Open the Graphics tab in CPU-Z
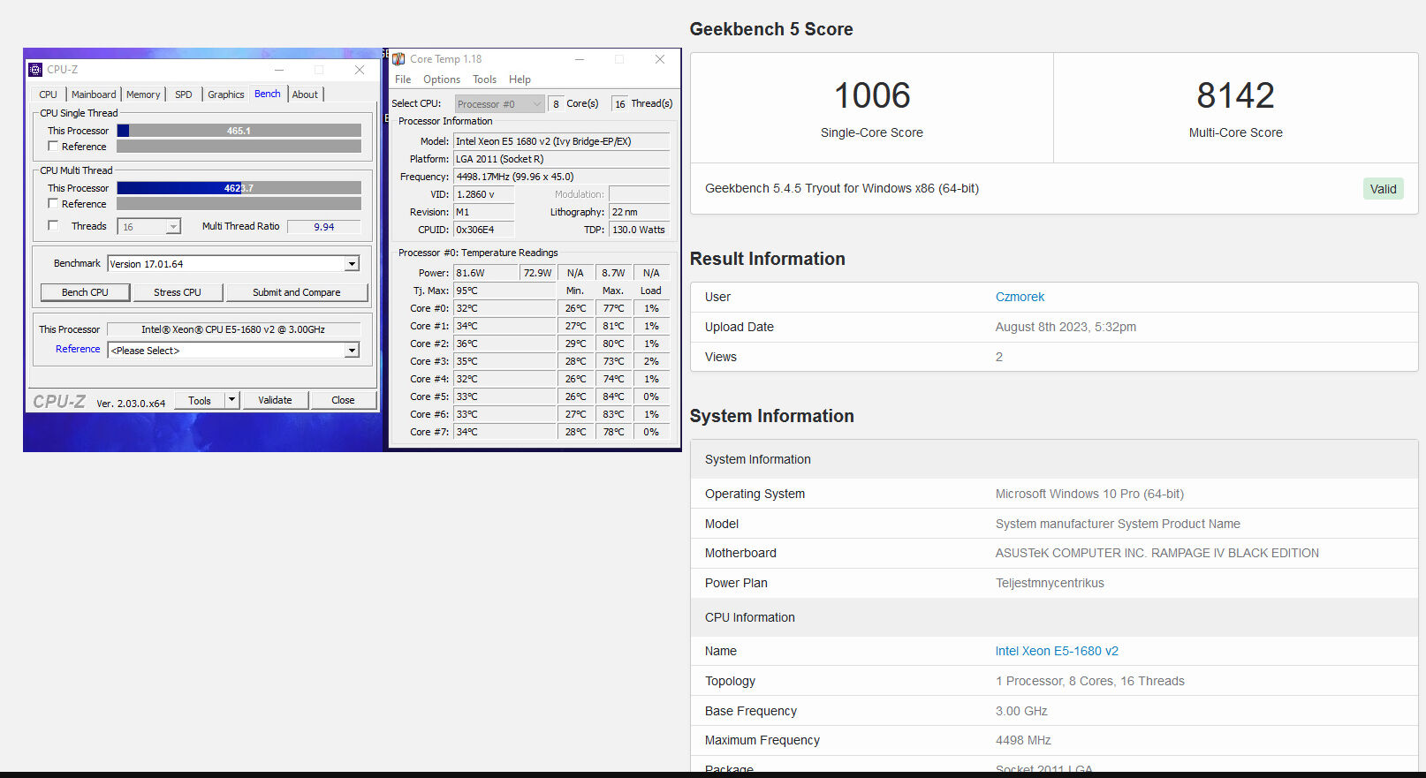This screenshot has width=1426, height=778. pos(226,94)
